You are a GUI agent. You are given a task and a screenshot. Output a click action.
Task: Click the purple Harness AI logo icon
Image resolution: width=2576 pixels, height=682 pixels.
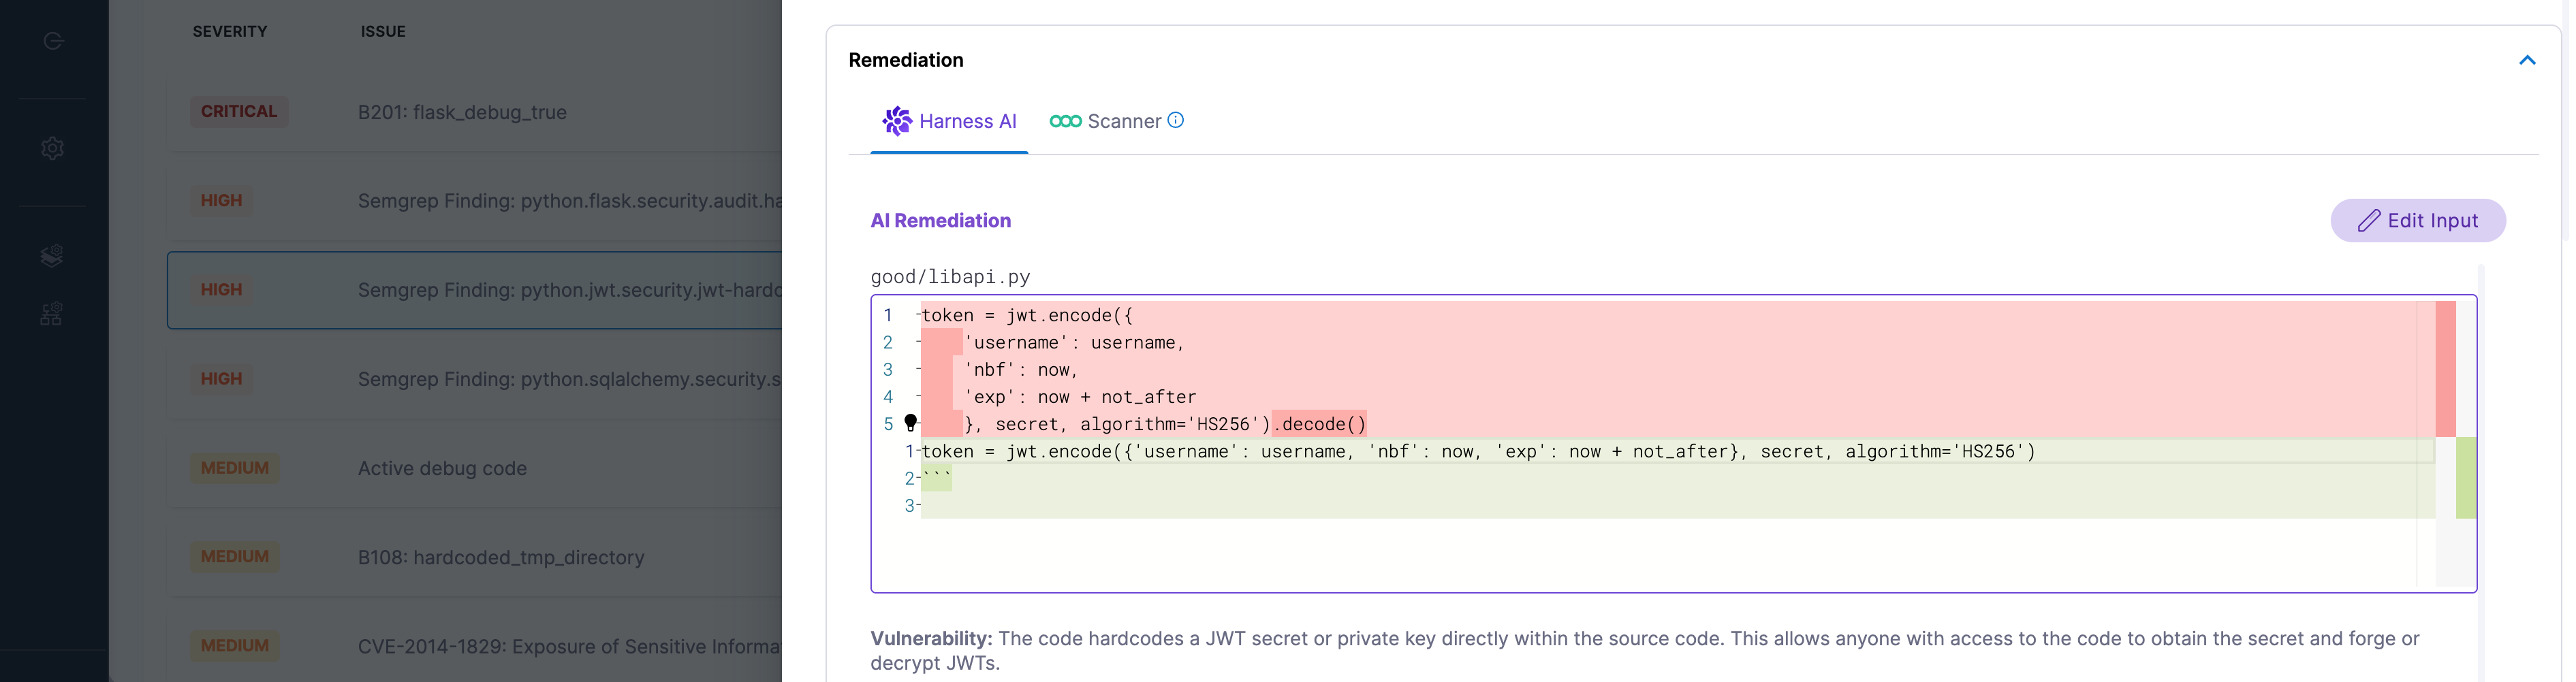tap(896, 121)
